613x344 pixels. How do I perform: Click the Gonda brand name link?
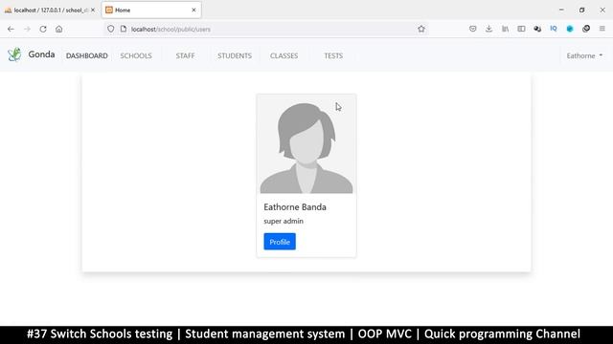click(x=41, y=54)
